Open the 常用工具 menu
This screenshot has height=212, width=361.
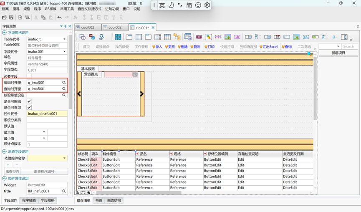67,9
